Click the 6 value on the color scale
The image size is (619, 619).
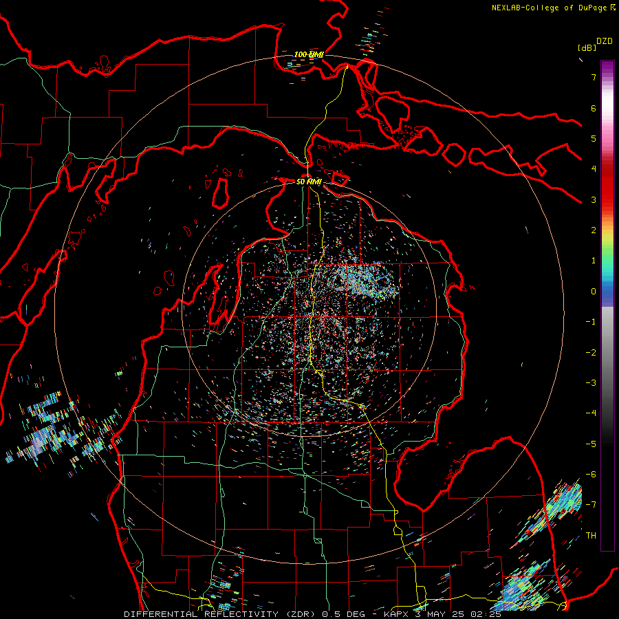(594, 108)
